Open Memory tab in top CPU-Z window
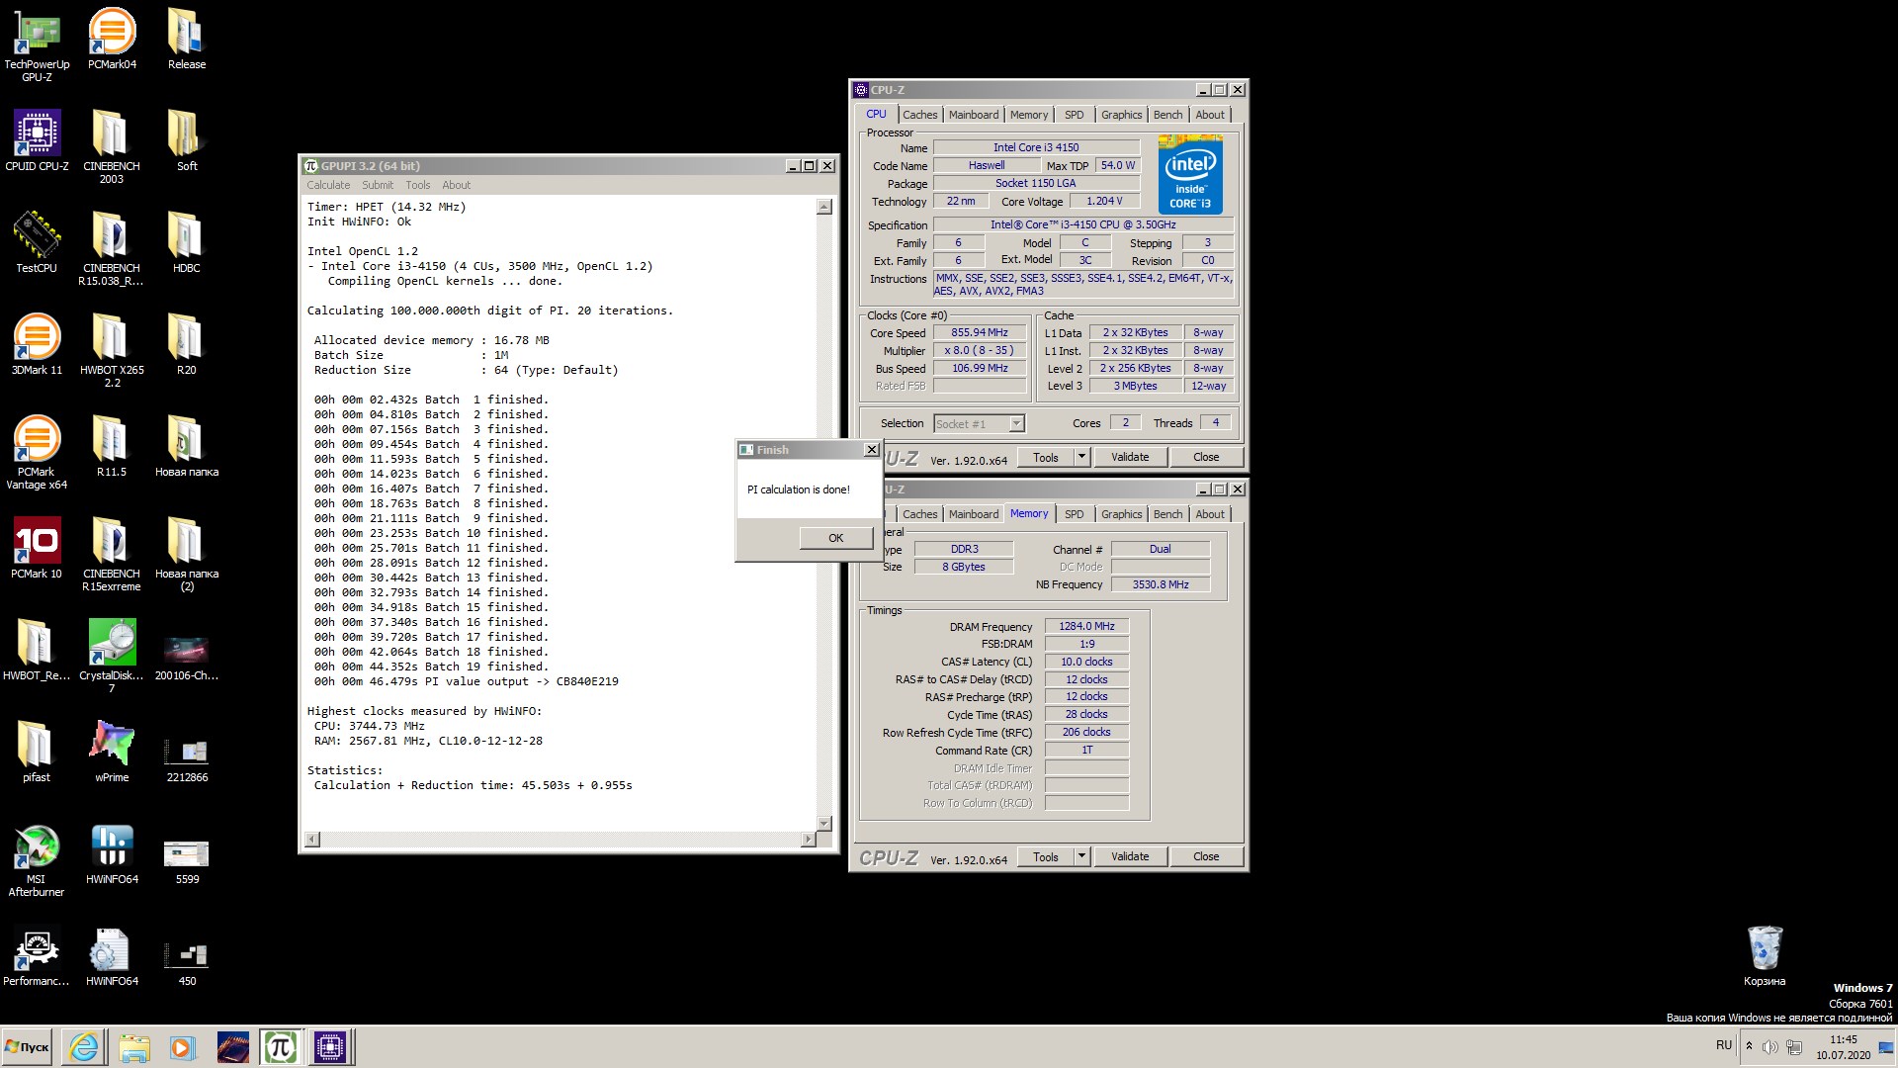Screen dimensions: 1898x1068 (x=1029, y=115)
